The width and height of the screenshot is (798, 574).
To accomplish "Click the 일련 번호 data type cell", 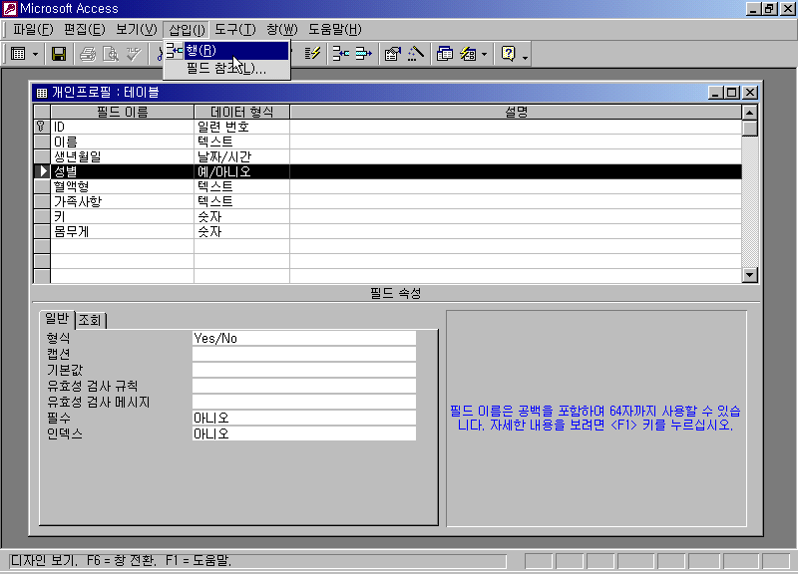I will [241, 127].
